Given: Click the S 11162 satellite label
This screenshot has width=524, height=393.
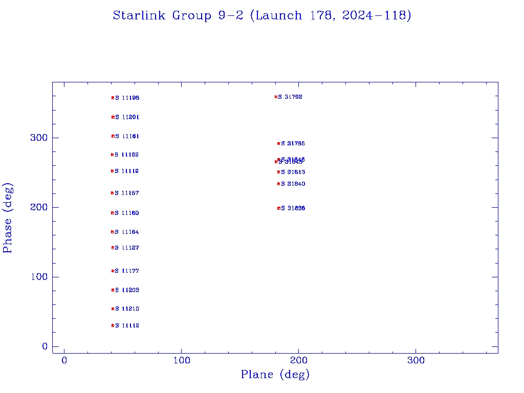Looking at the screenshot, I should pos(126,155).
